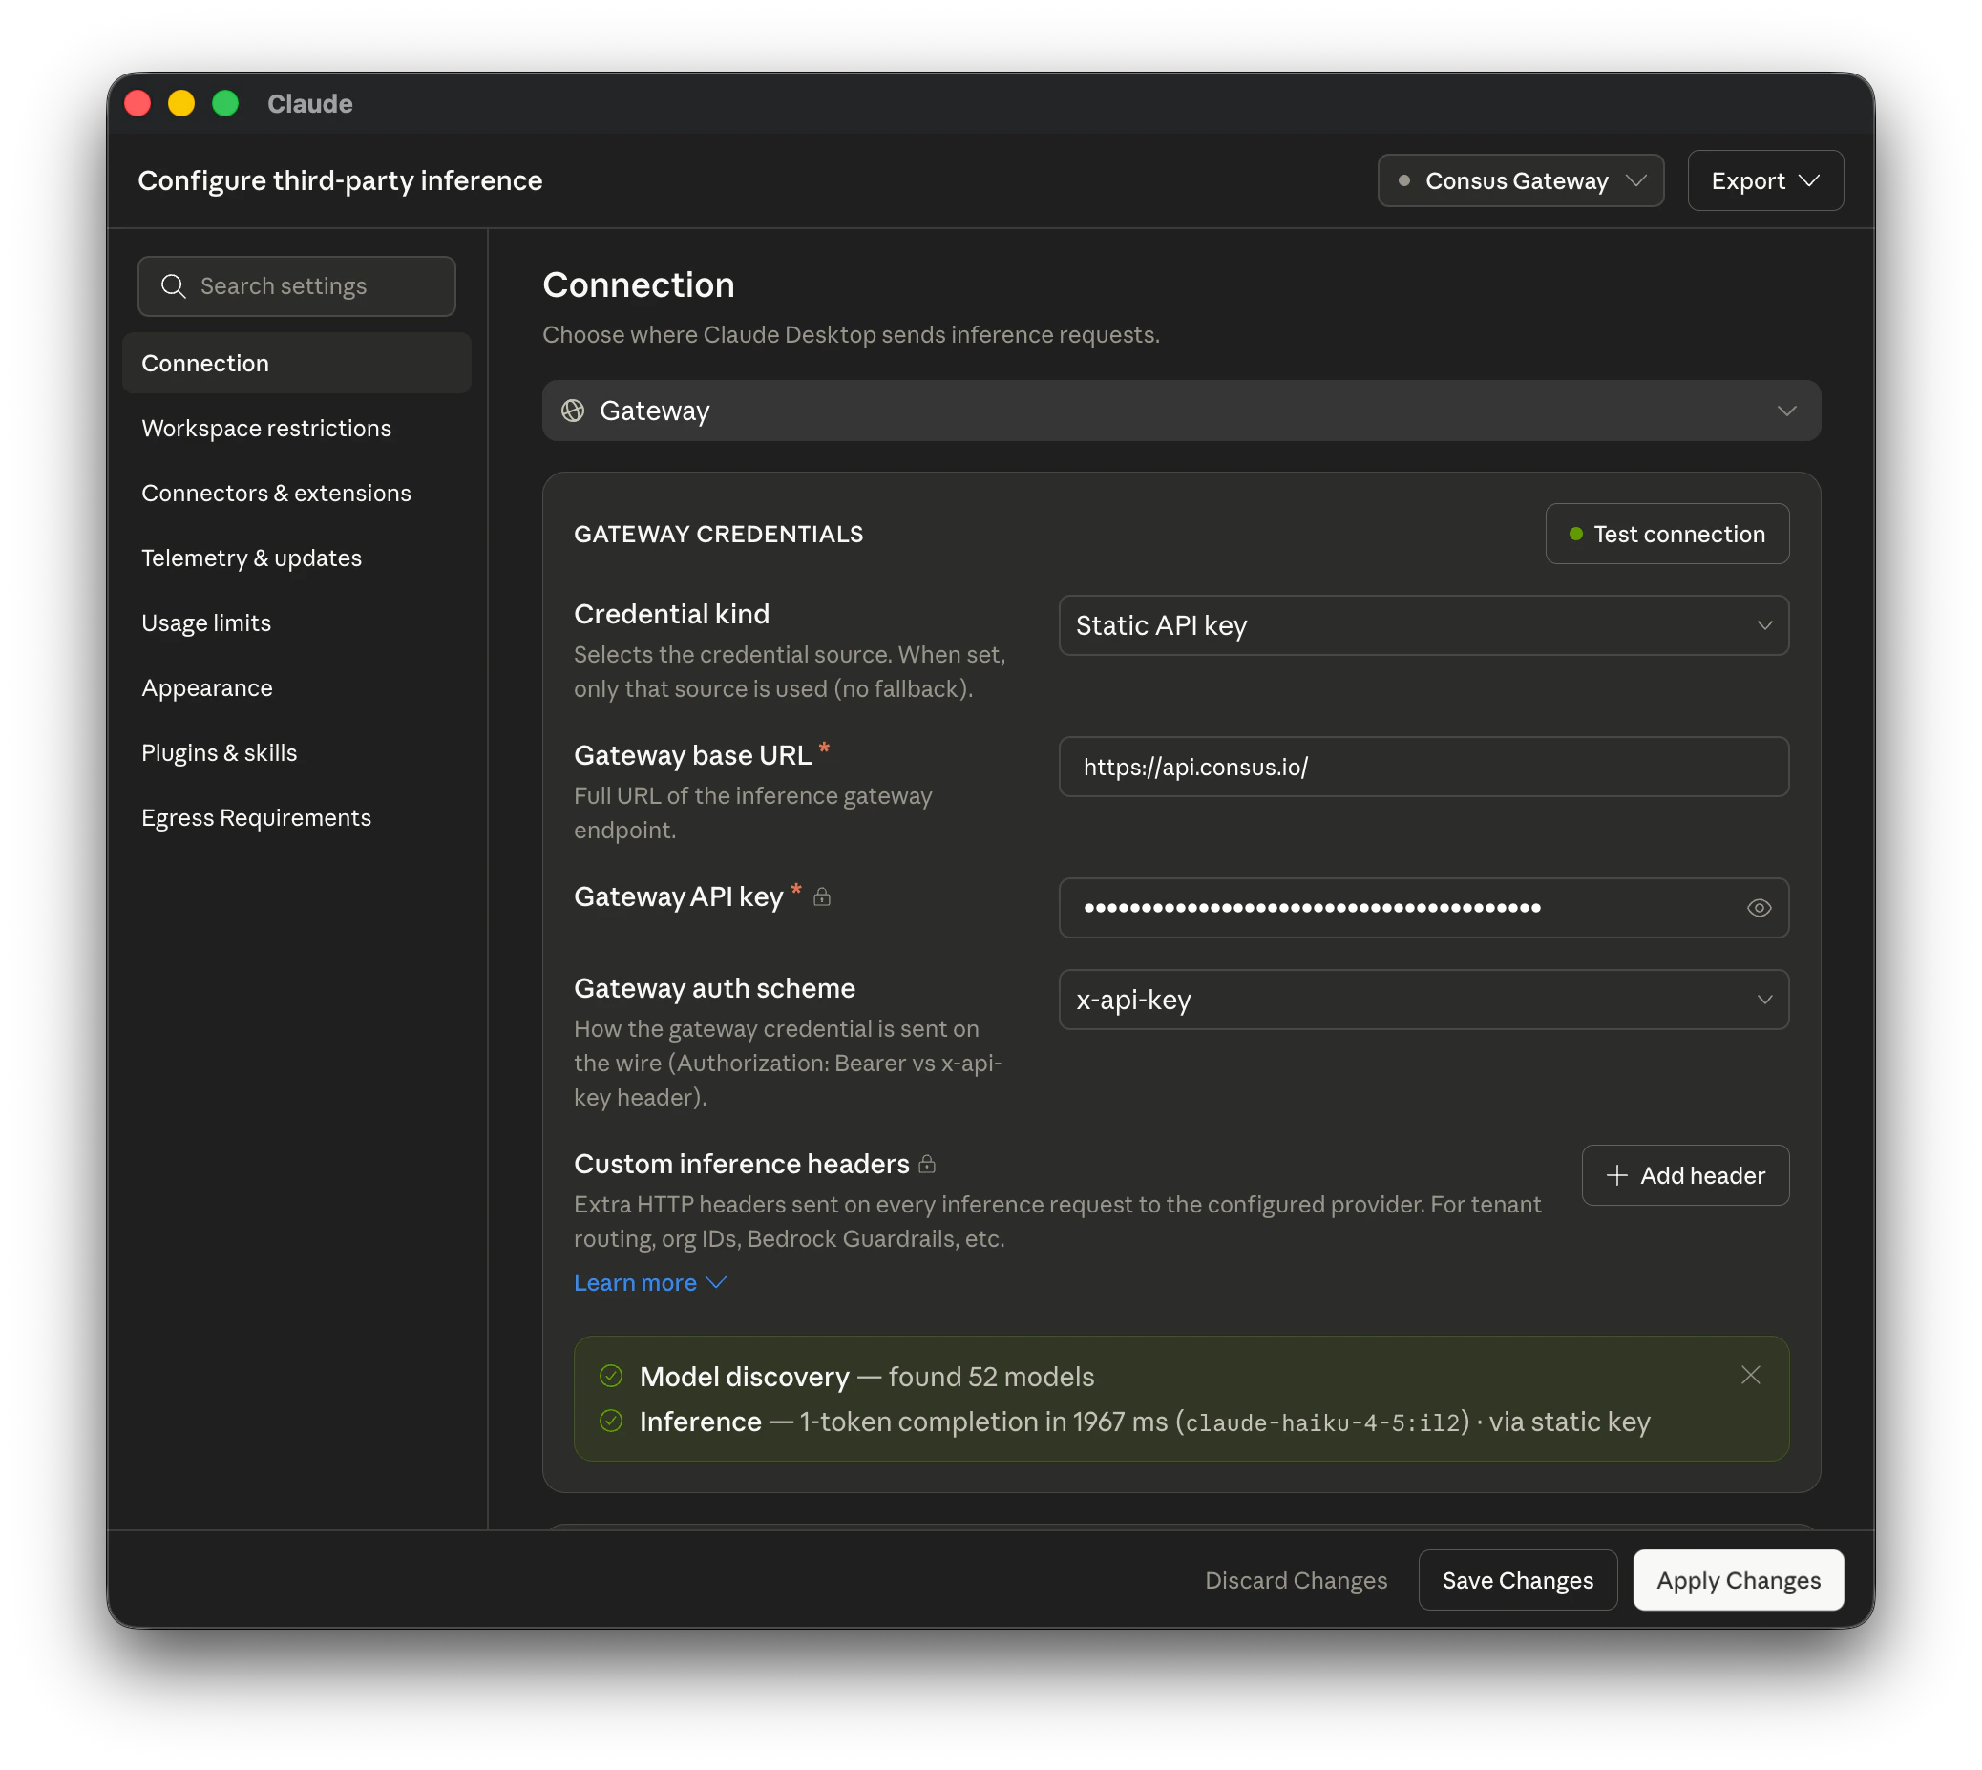Click the masked Gateway API key field

(x=1423, y=908)
